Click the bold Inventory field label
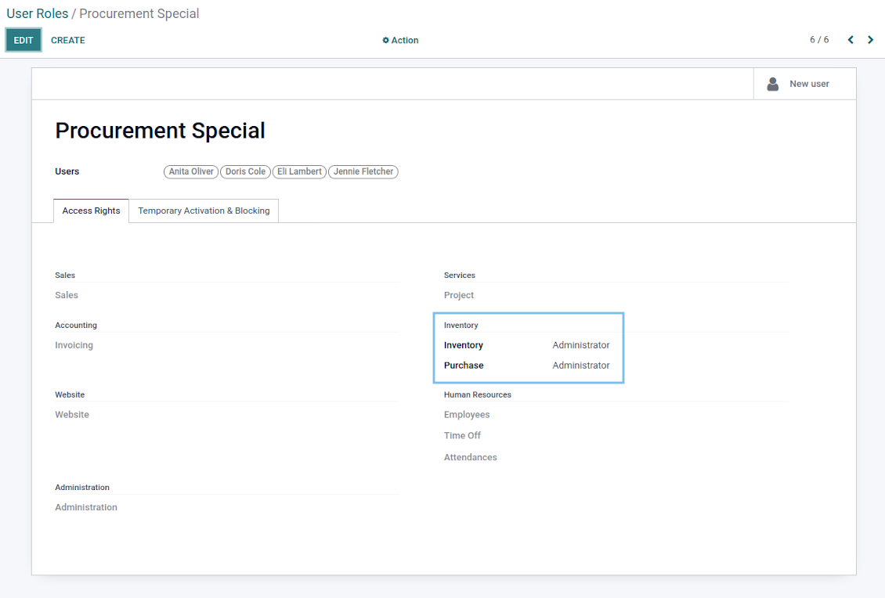The image size is (885, 598). [x=464, y=345]
